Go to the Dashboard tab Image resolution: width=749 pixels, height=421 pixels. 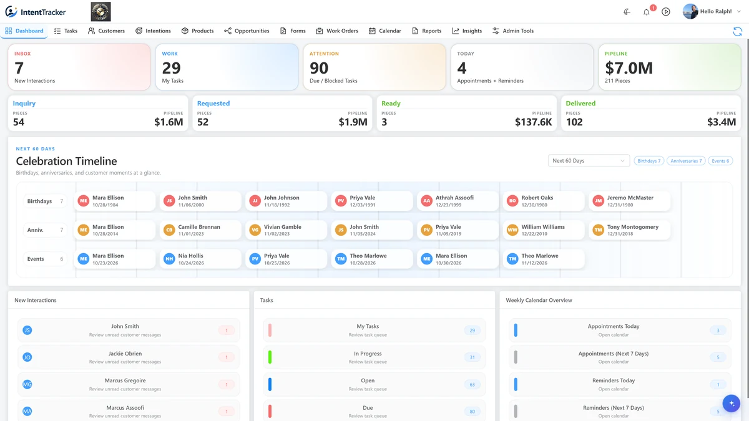click(x=25, y=31)
